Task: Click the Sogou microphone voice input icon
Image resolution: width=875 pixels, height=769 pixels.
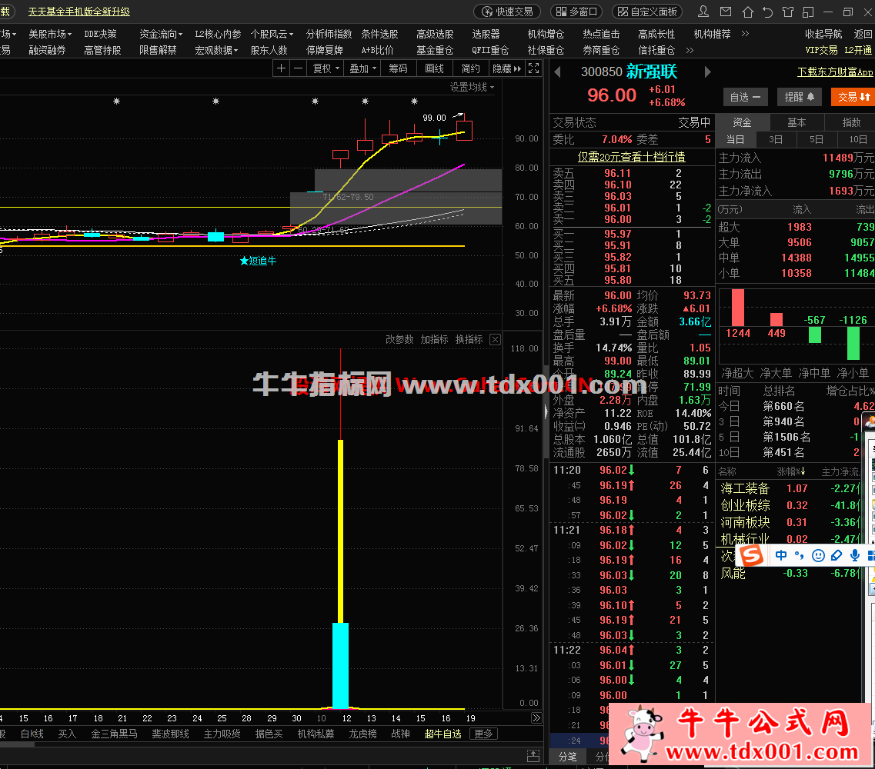Action: [854, 555]
